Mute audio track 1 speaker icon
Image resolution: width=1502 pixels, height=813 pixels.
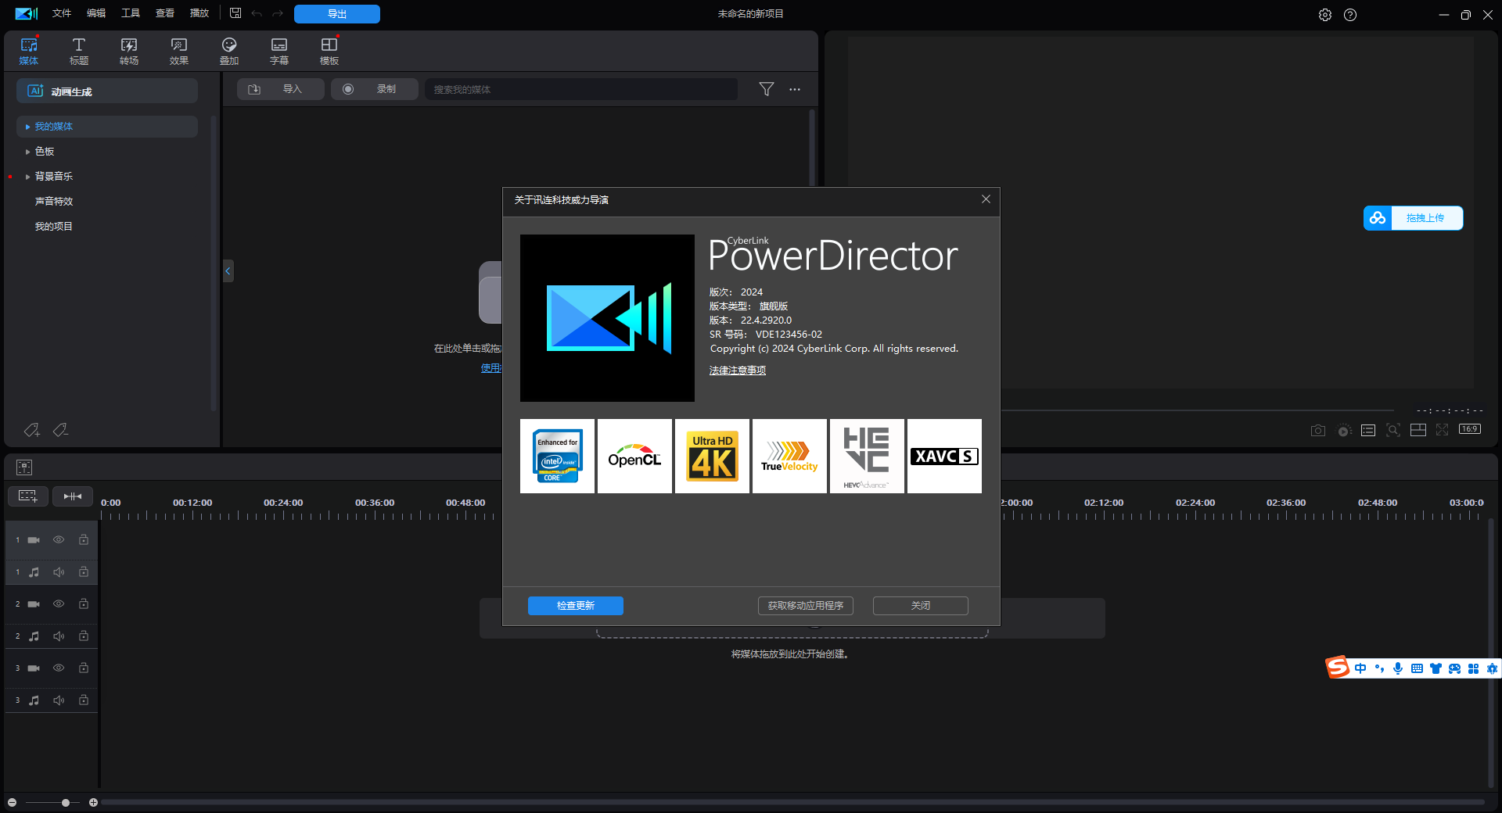click(58, 571)
